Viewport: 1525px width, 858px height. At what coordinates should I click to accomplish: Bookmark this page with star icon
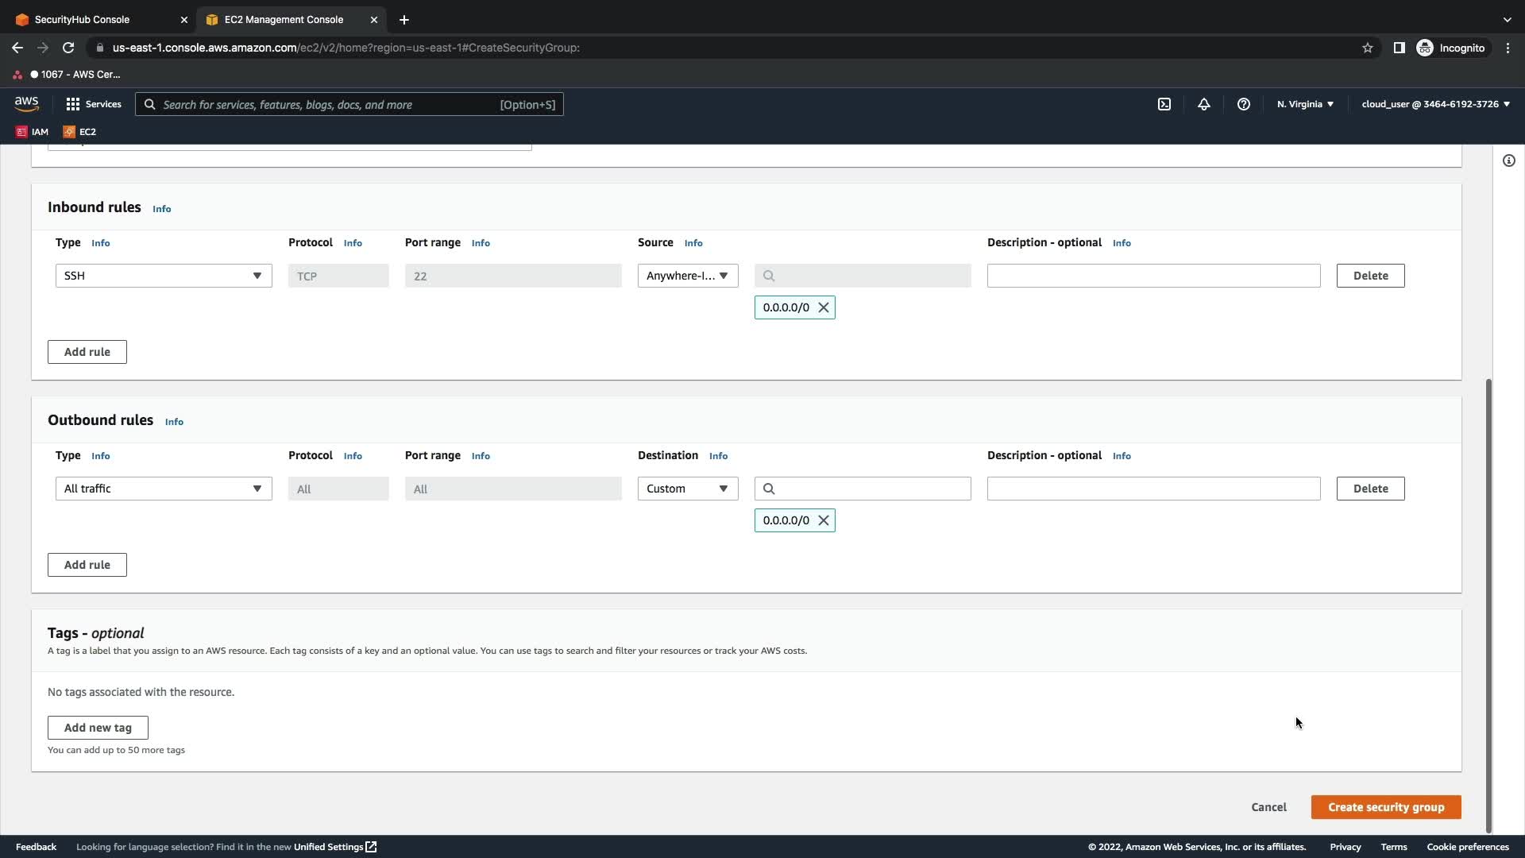[1368, 48]
